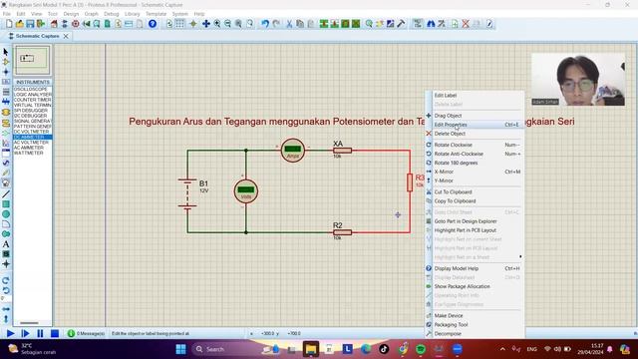Click the binoculars Search and Tag icon
The image size is (638, 359).
[x=431, y=24]
